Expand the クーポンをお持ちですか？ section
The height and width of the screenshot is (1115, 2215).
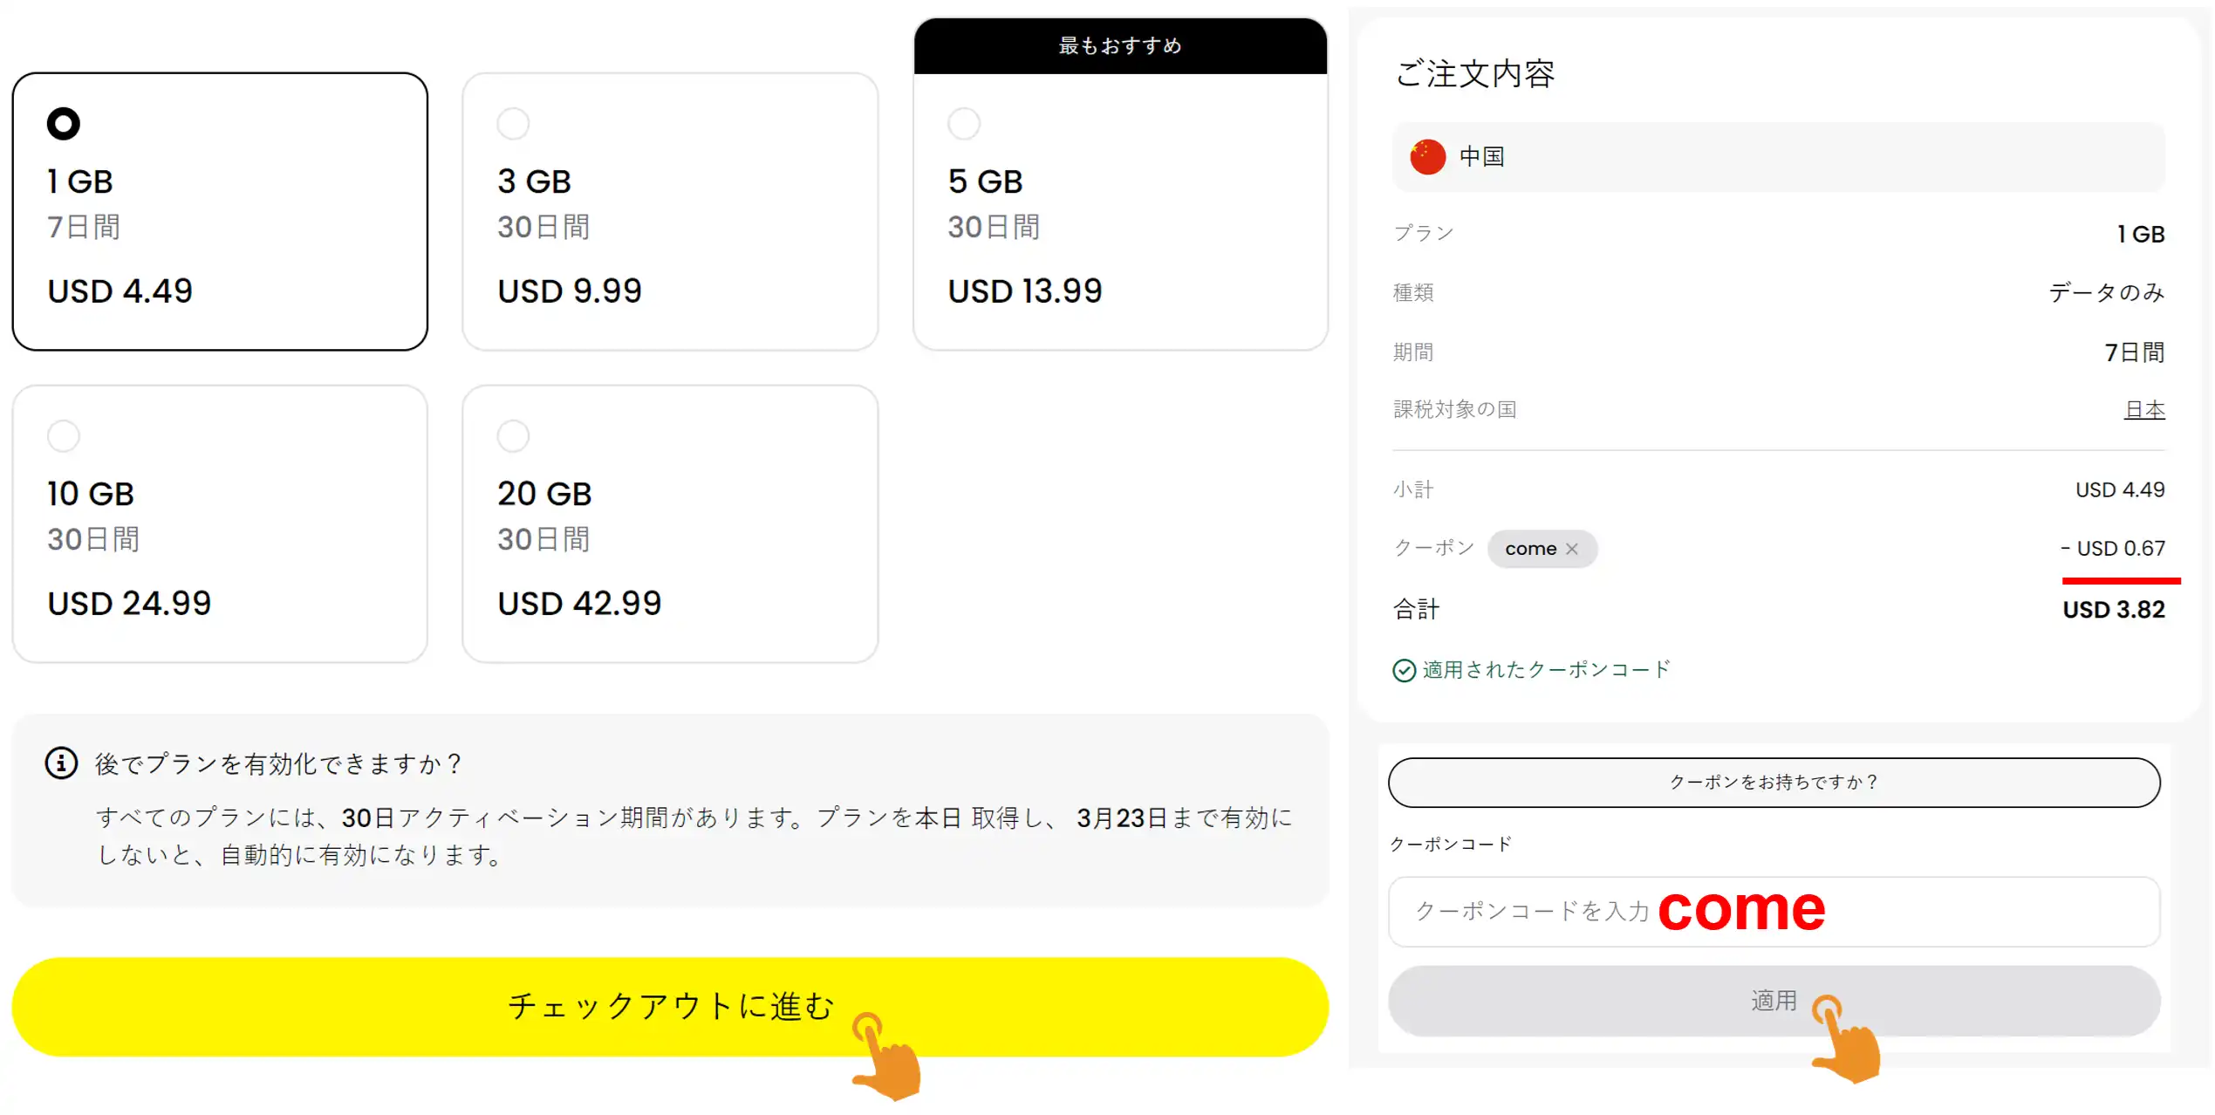pos(1774,783)
